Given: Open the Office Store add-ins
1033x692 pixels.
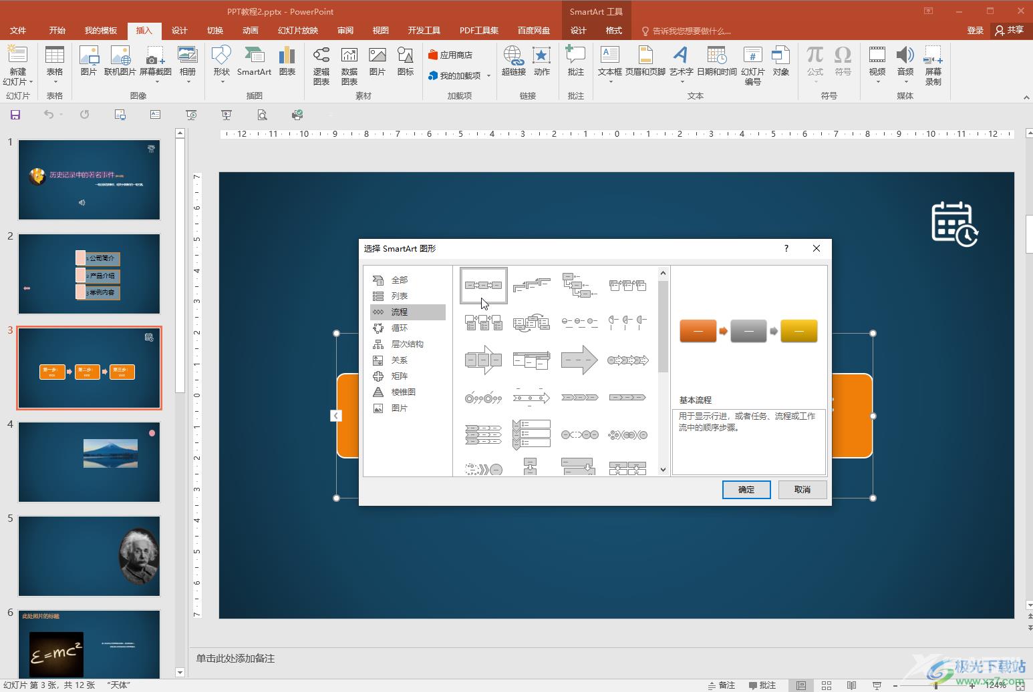Looking at the screenshot, I should coord(450,55).
